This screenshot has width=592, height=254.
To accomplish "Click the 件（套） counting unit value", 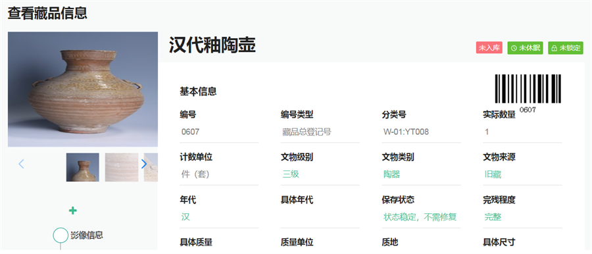I will coord(195,174).
